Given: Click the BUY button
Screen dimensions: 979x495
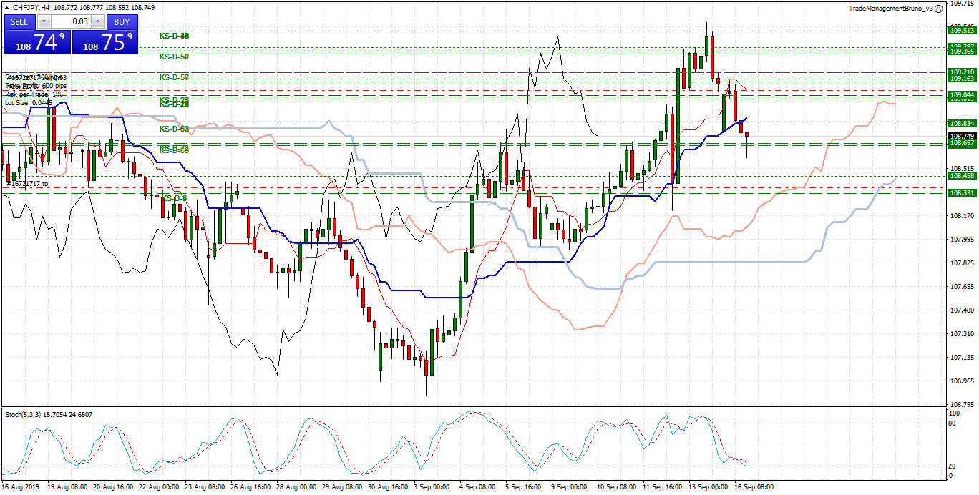Looking at the screenshot, I should [x=122, y=22].
